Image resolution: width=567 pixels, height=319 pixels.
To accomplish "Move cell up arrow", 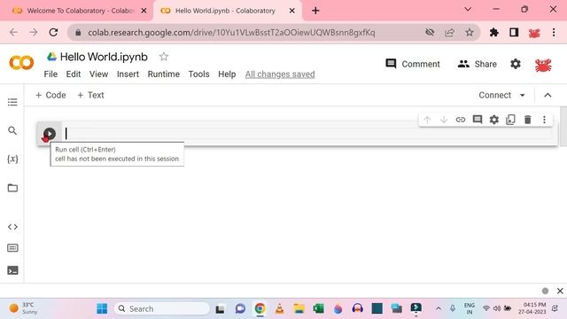I will click(427, 120).
